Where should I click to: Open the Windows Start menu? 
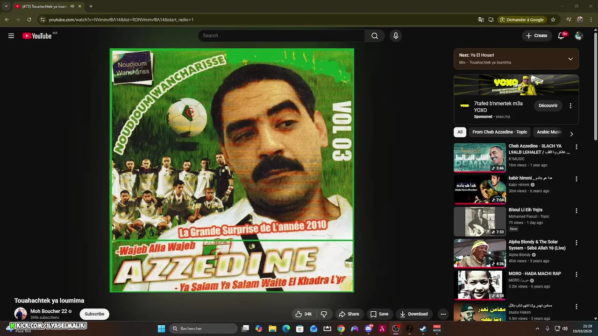pyautogui.click(x=161, y=329)
